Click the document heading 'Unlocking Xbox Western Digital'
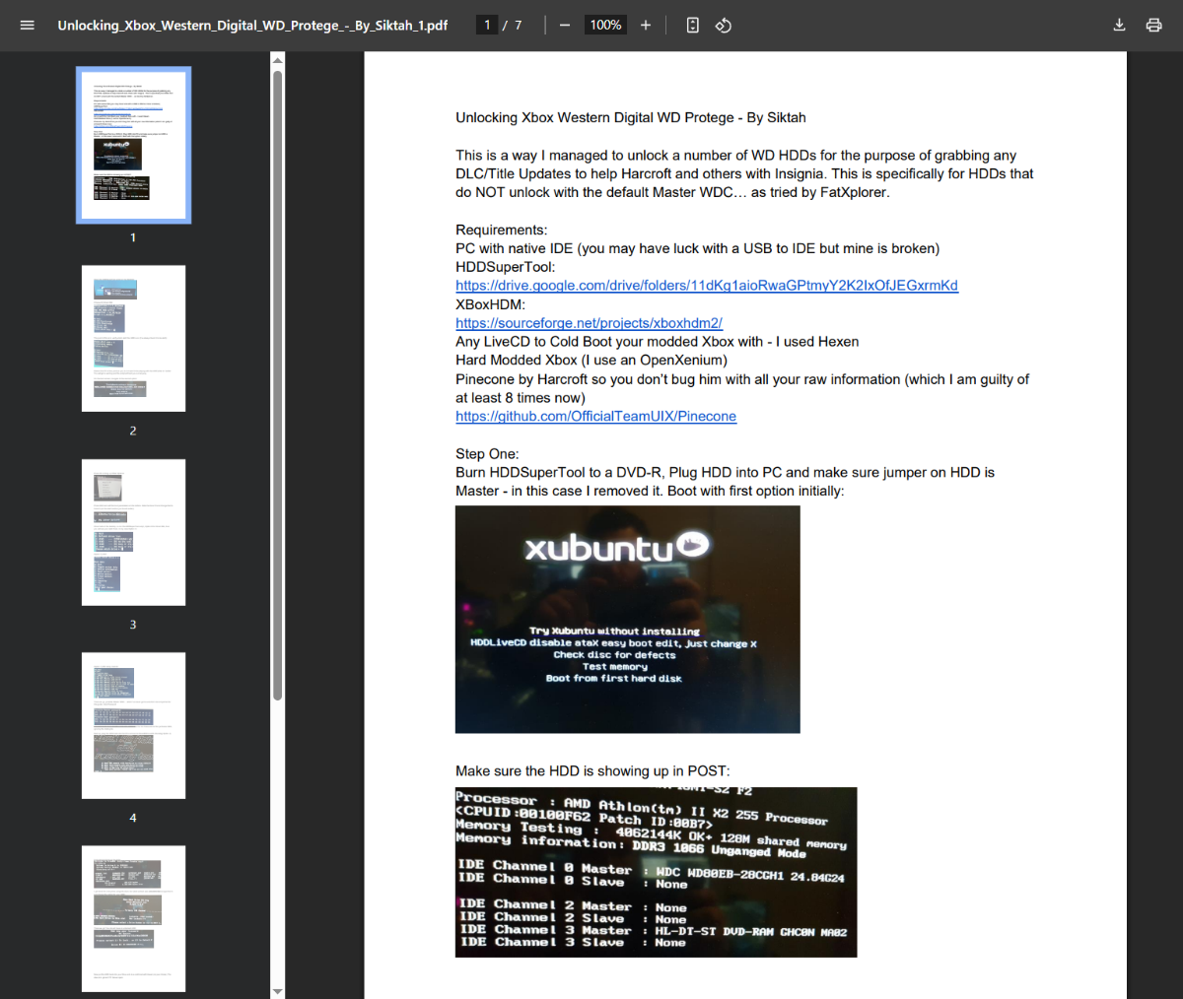The width and height of the screenshot is (1183, 999). 631,117
